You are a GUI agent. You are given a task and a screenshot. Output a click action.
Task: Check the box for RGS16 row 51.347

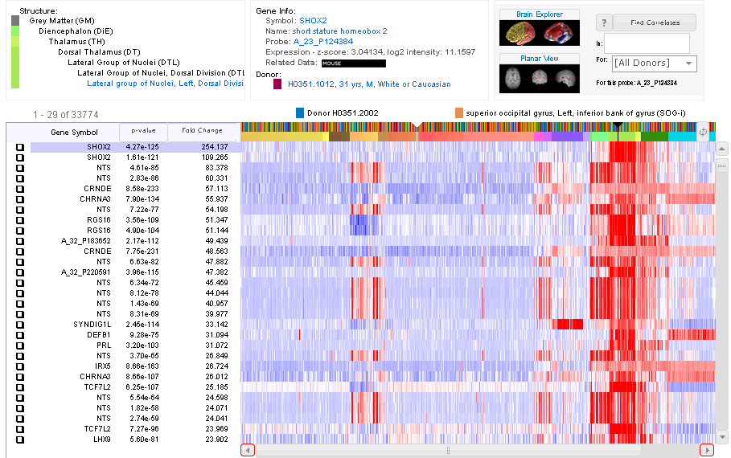[x=20, y=220]
